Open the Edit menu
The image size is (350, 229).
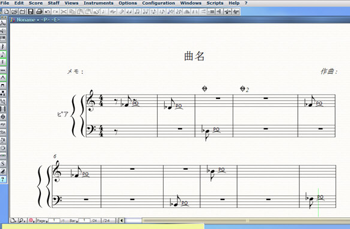tap(19, 3)
